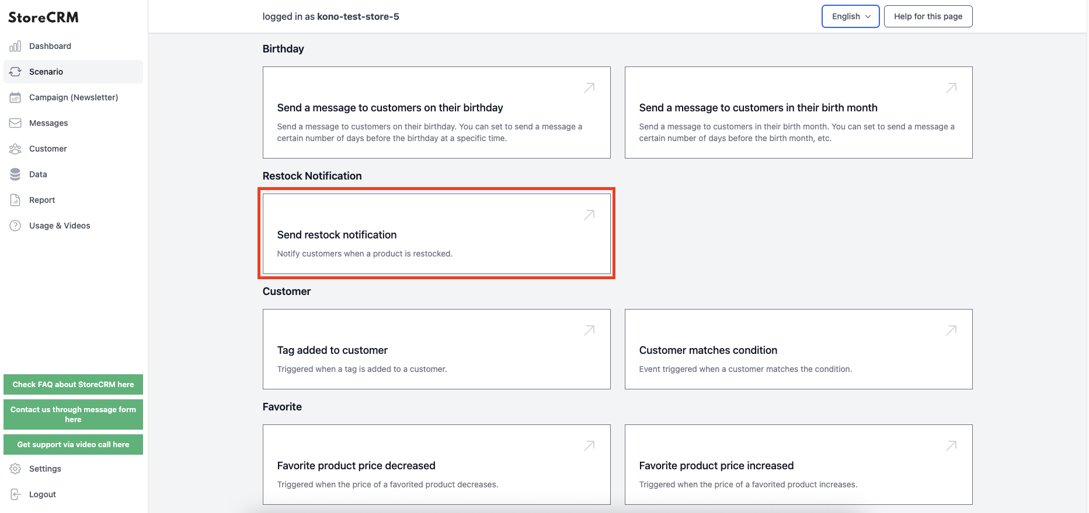Image resolution: width=1089 pixels, height=513 pixels.
Task: Click Logout in the sidebar
Action: click(x=73, y=494)
